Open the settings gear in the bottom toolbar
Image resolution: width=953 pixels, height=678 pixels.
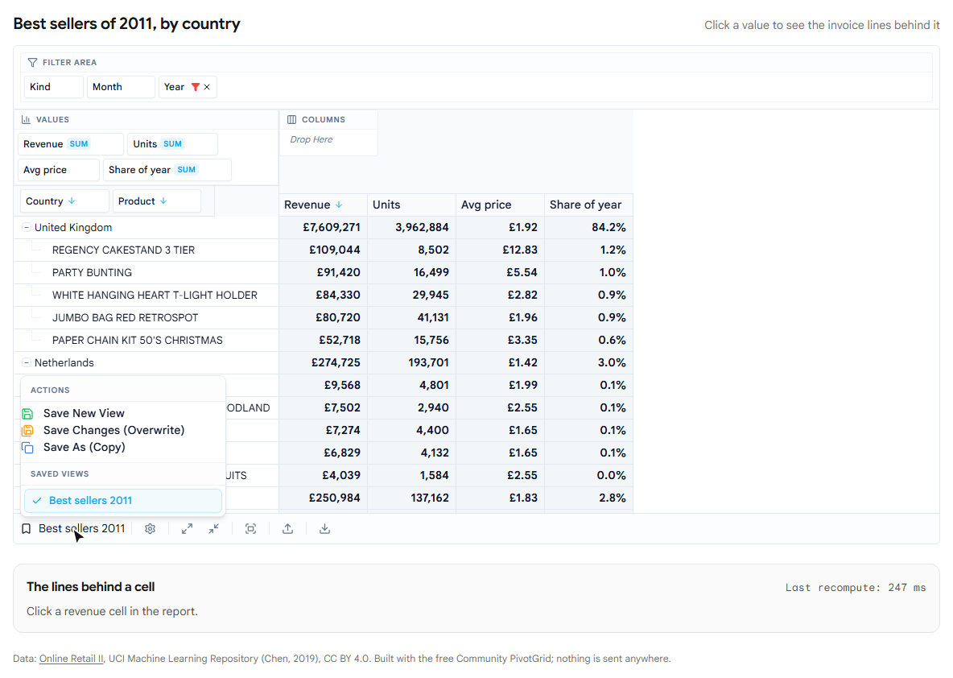(x=151, y=528)
